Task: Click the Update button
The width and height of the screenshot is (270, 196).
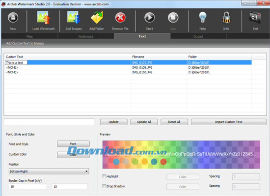Action: [114, 122]
